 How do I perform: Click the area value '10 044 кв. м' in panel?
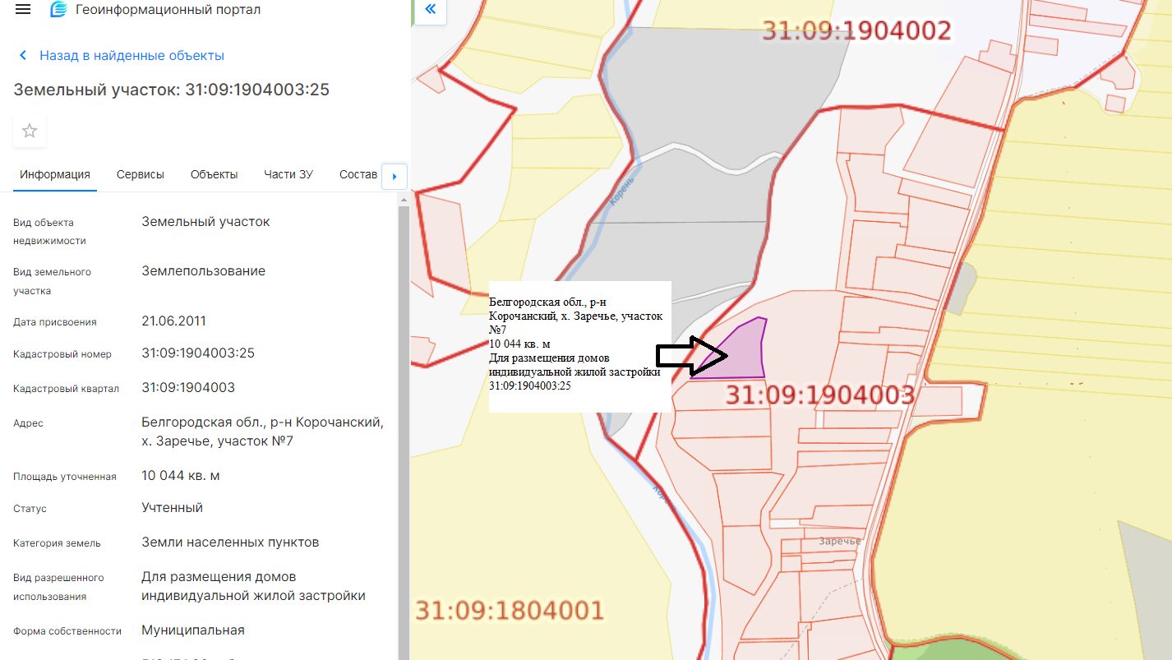(x=181, y=476)
